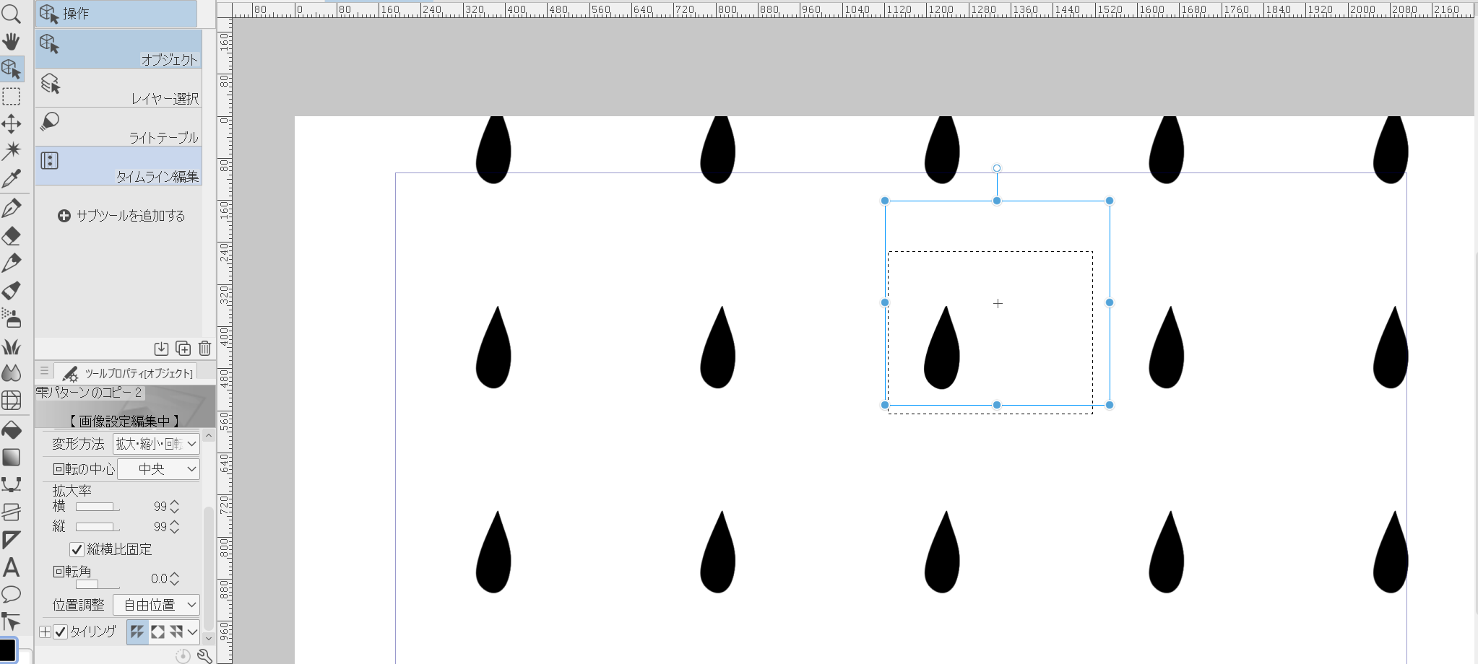The width and height of the screenshot is (1478, 664).
Task: Select the Hand move tool
Action: [12, 41]
